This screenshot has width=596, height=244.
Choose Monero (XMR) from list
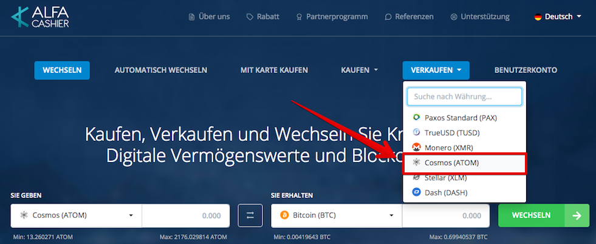[465, 147]
